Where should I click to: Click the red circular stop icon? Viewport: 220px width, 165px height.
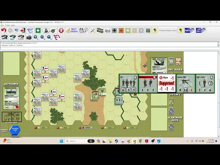[x=61, y=30]
